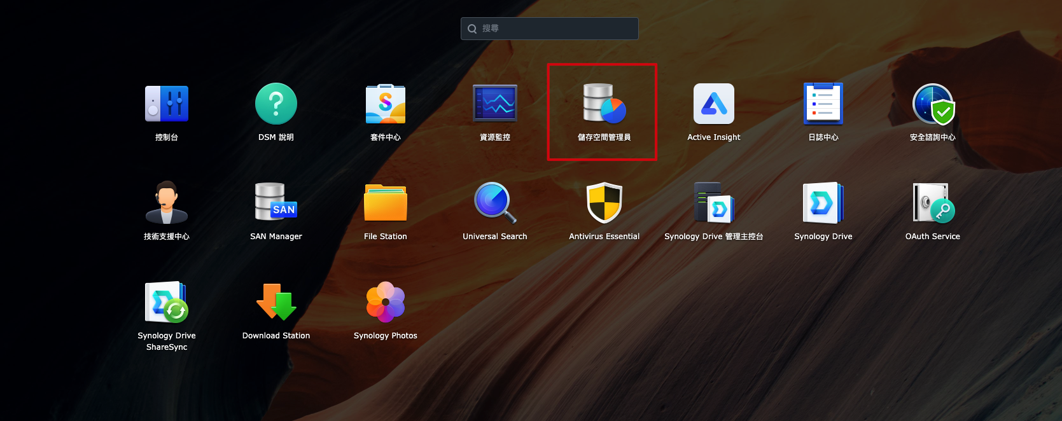Open Active Insight app
The height and width of the screenshot is (421, 1062).
(x=713, y=104)
